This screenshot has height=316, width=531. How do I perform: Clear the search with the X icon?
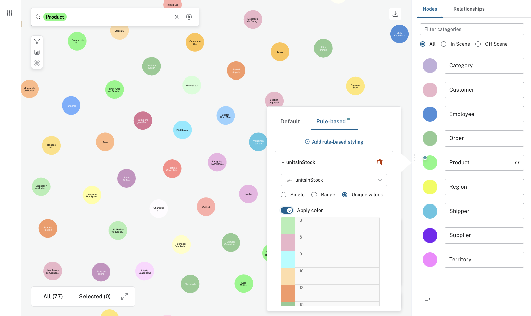point(177,17)
